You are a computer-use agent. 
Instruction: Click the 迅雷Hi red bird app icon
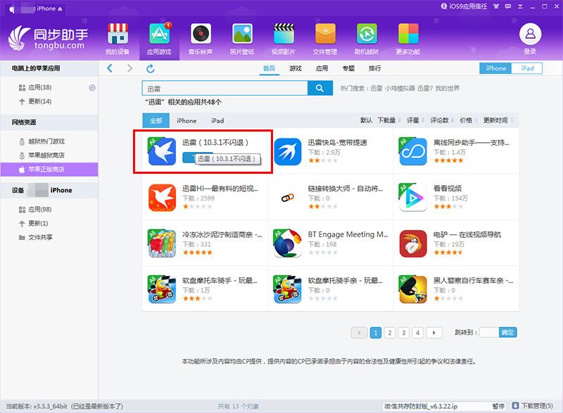click(x=162, y=197)
